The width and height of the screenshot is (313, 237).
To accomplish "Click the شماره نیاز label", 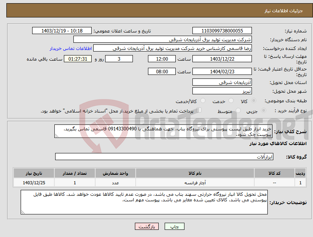I will click(x=296, y=31).
